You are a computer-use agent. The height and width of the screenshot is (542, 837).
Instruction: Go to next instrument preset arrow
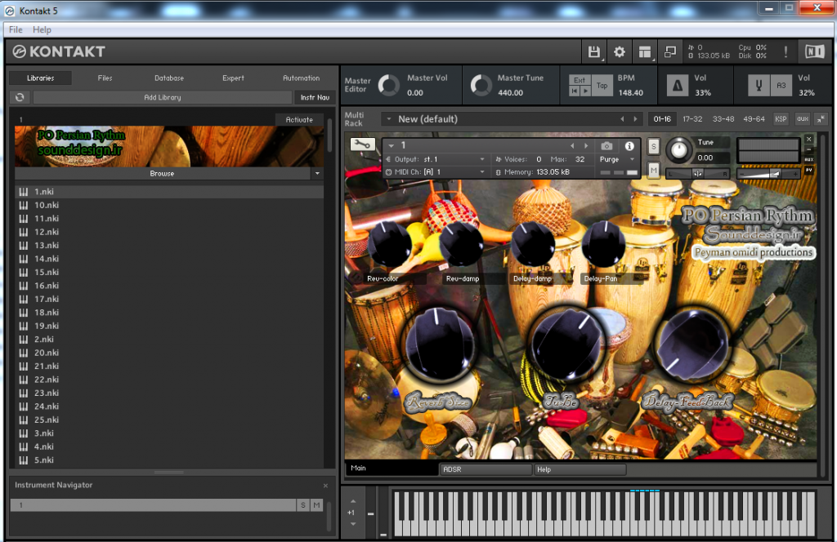tap(586, 145)
